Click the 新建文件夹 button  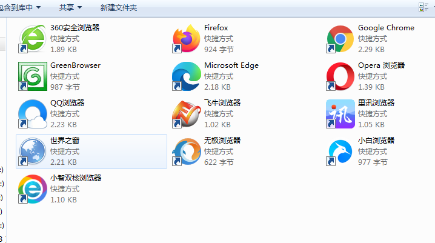pos(119,7)
